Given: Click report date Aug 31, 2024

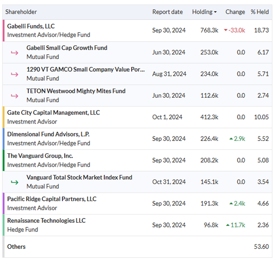Looking at the screenshot, I should pyautogui.click(x=169, y=74).
